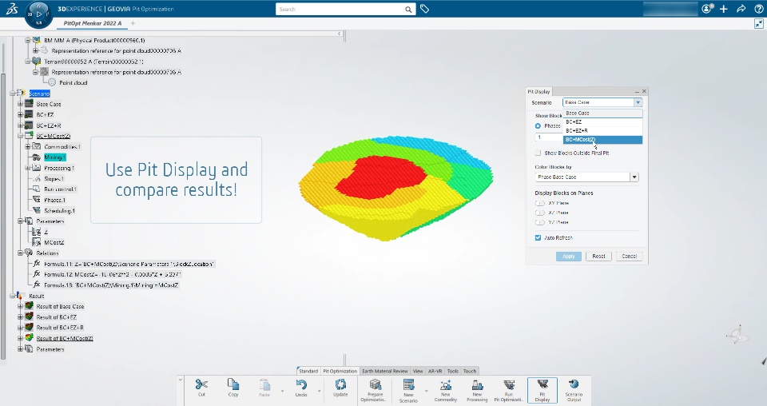Choose BC+EZ in scenario list

click(602, 121)
